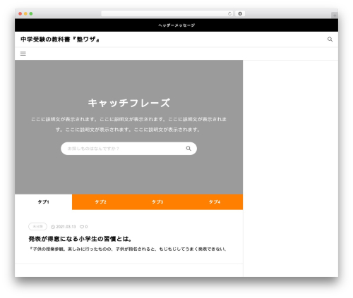Click the browser reload icon
353x298 pixels.
229,13
